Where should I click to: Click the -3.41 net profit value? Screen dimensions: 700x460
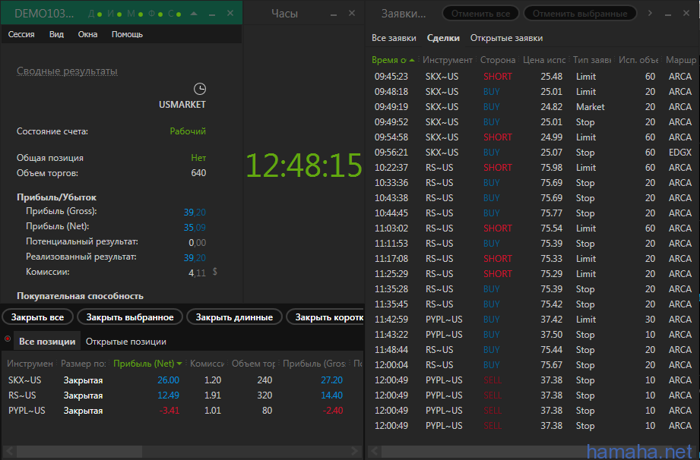[x=169, y=411]
